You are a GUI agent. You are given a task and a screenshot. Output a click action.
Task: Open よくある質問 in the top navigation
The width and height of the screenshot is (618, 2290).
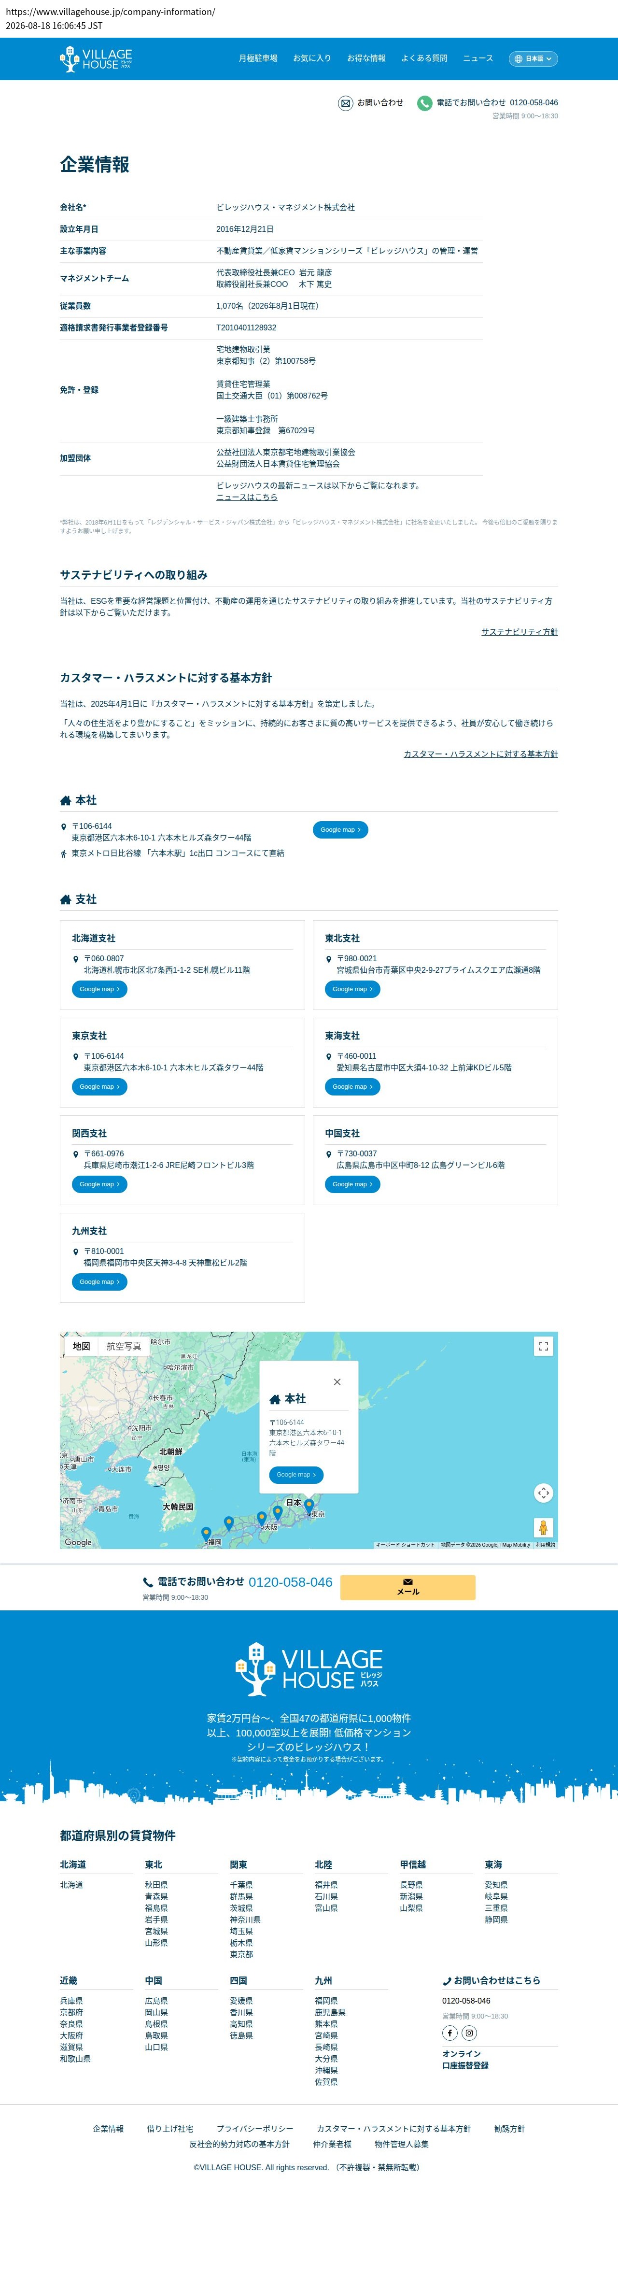(424, 58)
